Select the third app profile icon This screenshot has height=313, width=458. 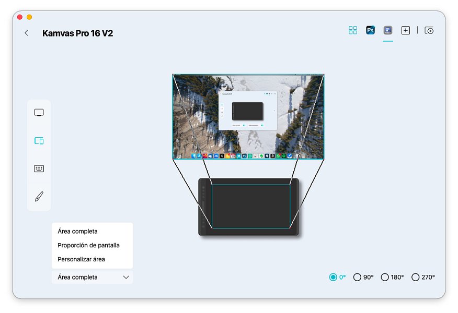click(x=387, y=30)
